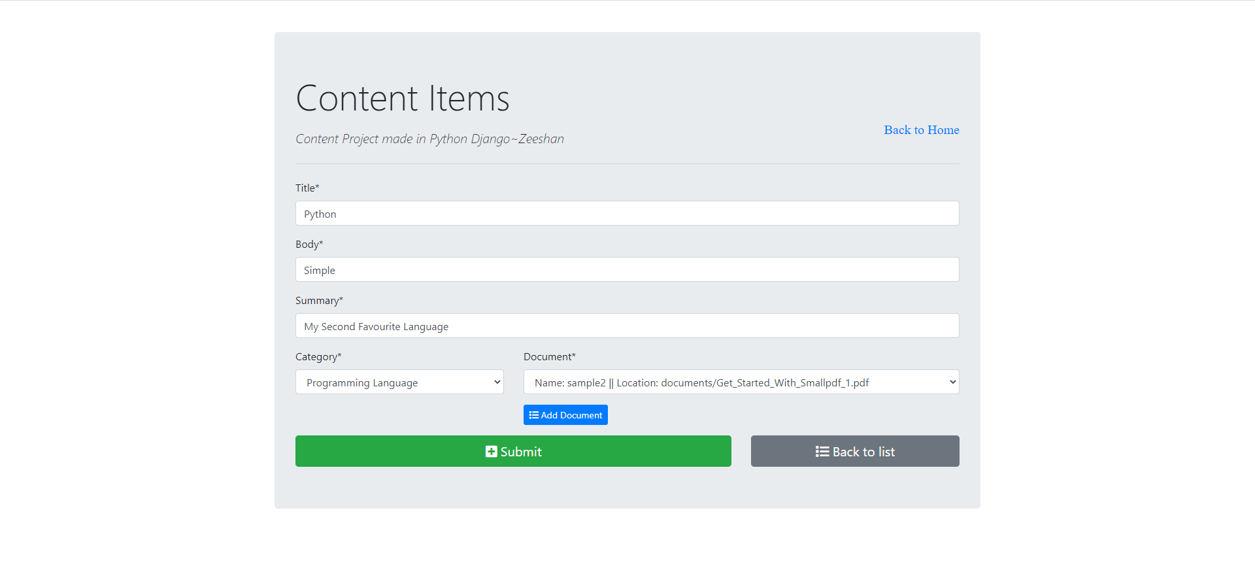
Task: Click the Document* label
Action: coord(550,356)
